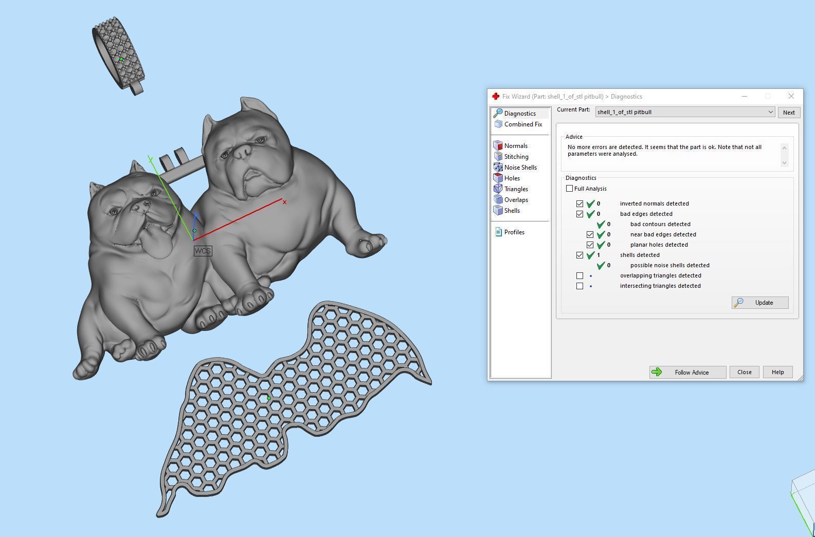This screenshot has height=537, width=815.
Task: Click the Shells cube icon
Action: (x=498, y=210)
